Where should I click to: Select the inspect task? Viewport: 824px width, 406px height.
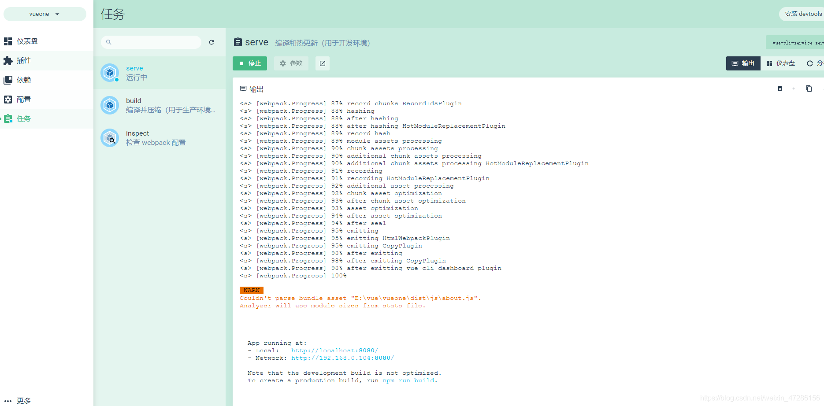[160, 138]
